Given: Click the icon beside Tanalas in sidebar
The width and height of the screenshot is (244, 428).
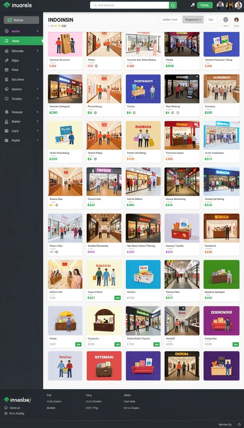Looking at the screenshot, I should [7, 99].
